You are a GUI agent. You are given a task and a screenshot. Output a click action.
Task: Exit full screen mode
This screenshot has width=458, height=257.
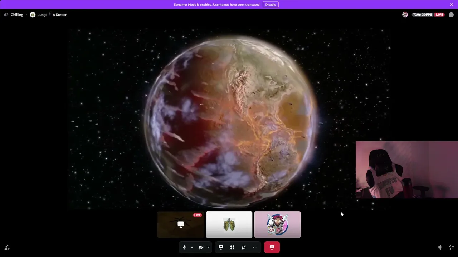[451, 247]
